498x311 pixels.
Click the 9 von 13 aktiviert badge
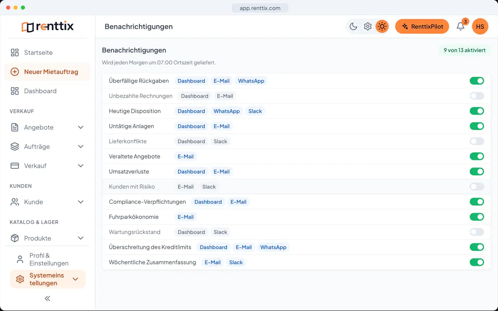(x=464, y=50)
